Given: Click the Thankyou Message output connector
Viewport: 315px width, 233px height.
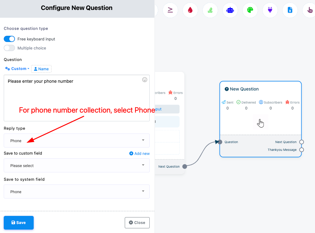Looking at the screenshot, I should tap(301, 150).
